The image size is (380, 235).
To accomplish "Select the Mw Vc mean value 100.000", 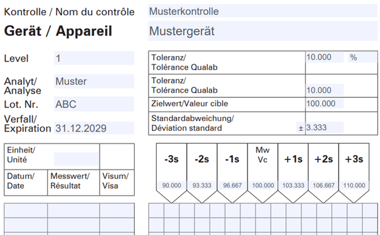I will coord(263,185).
